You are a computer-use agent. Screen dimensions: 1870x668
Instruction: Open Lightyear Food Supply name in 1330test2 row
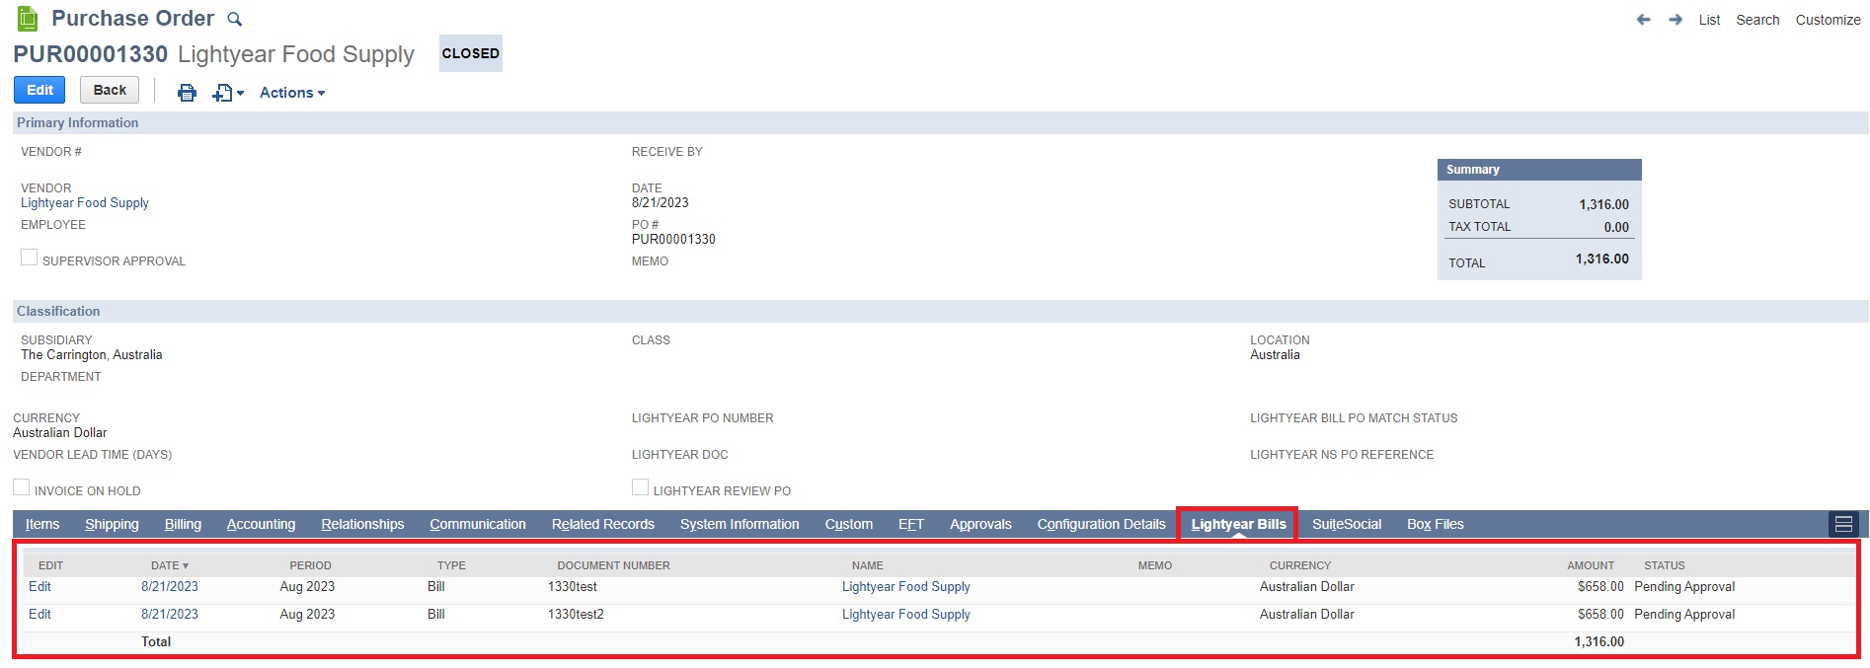906,614
